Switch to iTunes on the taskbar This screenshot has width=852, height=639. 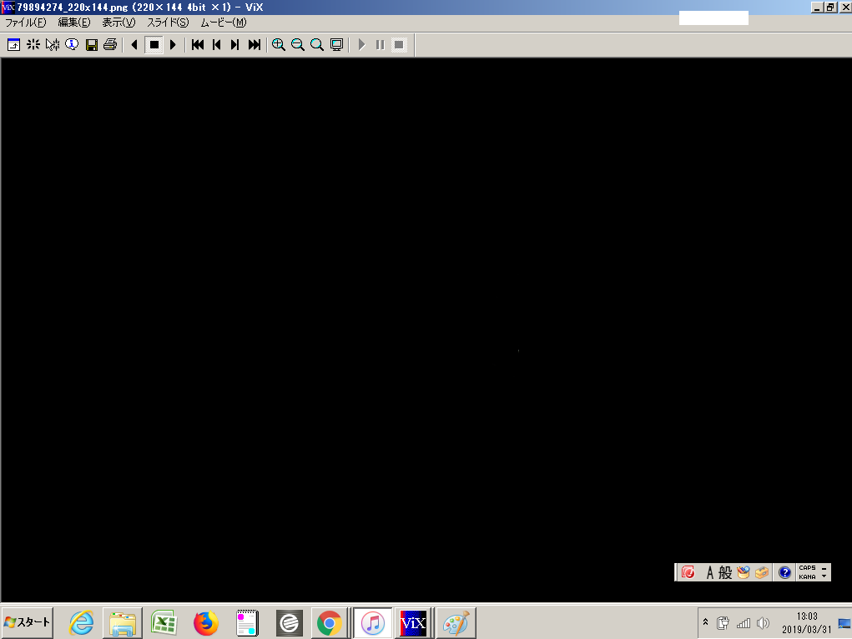click(x=373, y=622)
